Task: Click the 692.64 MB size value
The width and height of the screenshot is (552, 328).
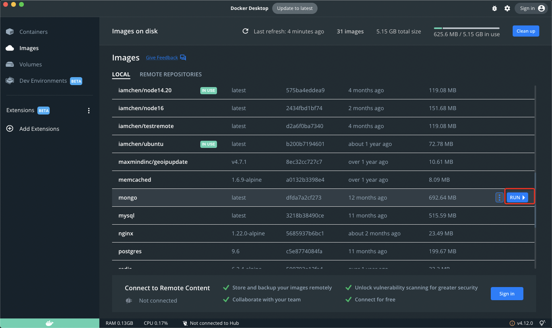Action: (x=443, y=198)
